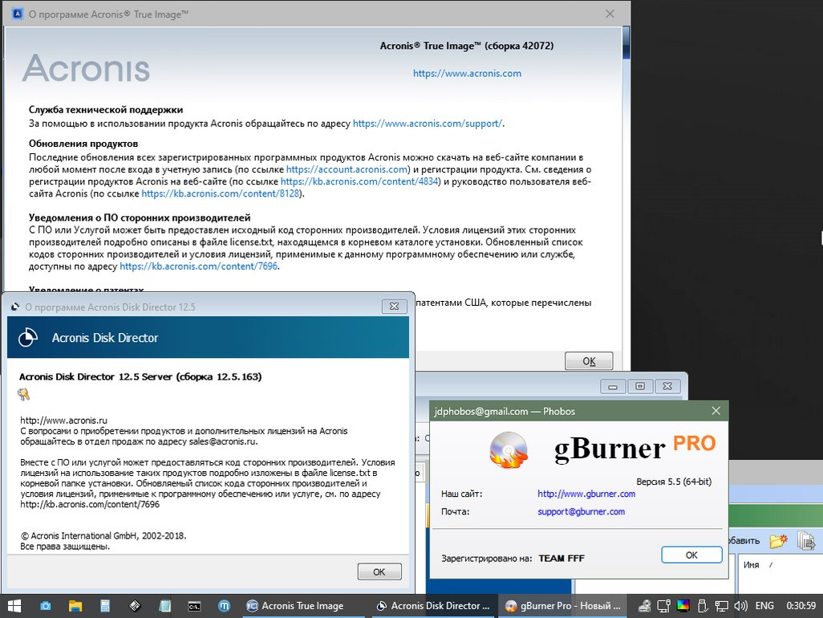Open the disk drive tray icon
Viewport: 823px width, 618px height.
click(x=645, y=606)
